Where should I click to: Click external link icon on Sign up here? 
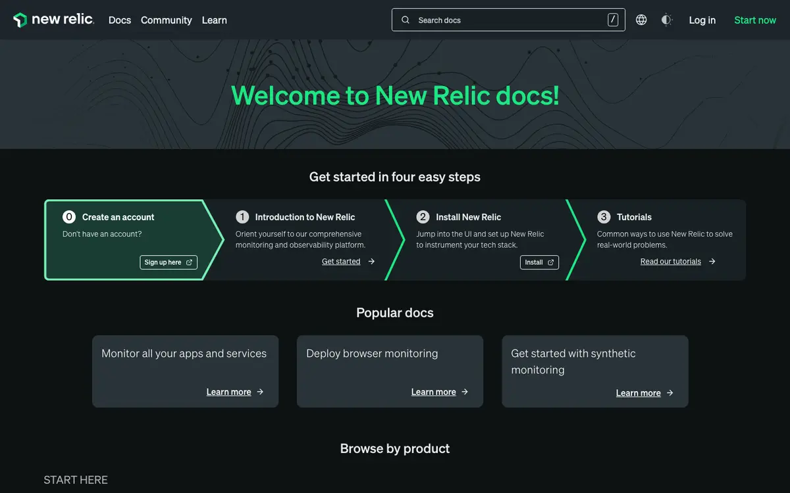[x=189, y=262]
